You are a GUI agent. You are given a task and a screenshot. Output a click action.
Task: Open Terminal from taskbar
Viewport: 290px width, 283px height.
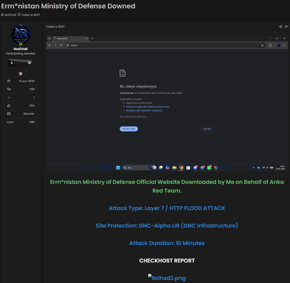tap(216, 168)
